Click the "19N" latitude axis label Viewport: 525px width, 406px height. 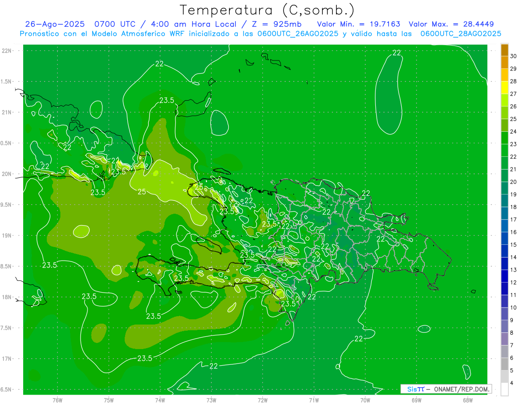(7, 236)
